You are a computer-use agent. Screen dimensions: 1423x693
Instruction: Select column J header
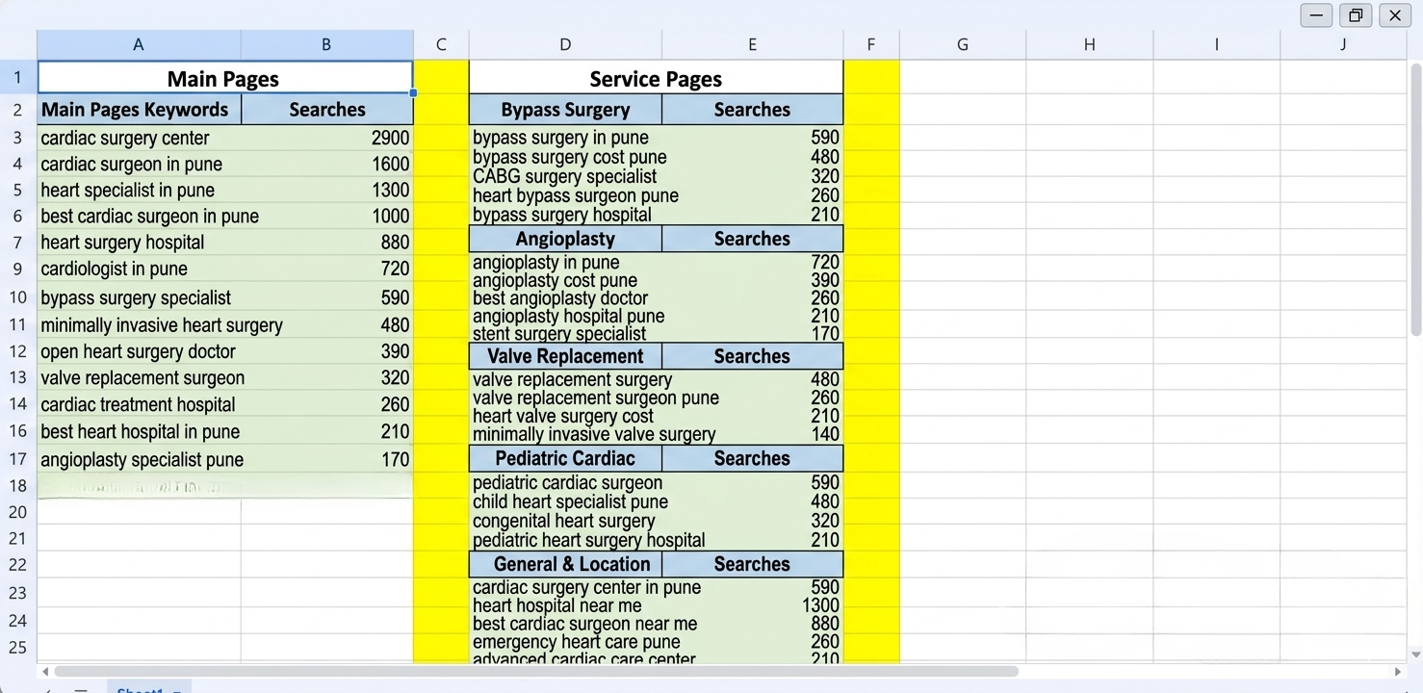pyautogui.click(x=1343, y=44)
